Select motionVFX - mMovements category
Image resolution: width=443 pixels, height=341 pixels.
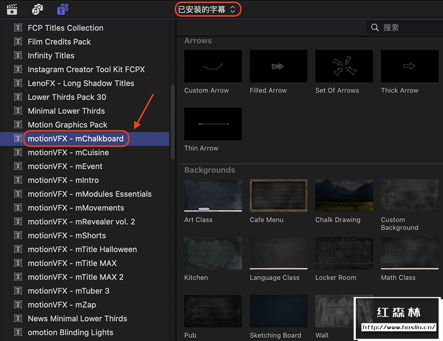(x=76, y=208)
